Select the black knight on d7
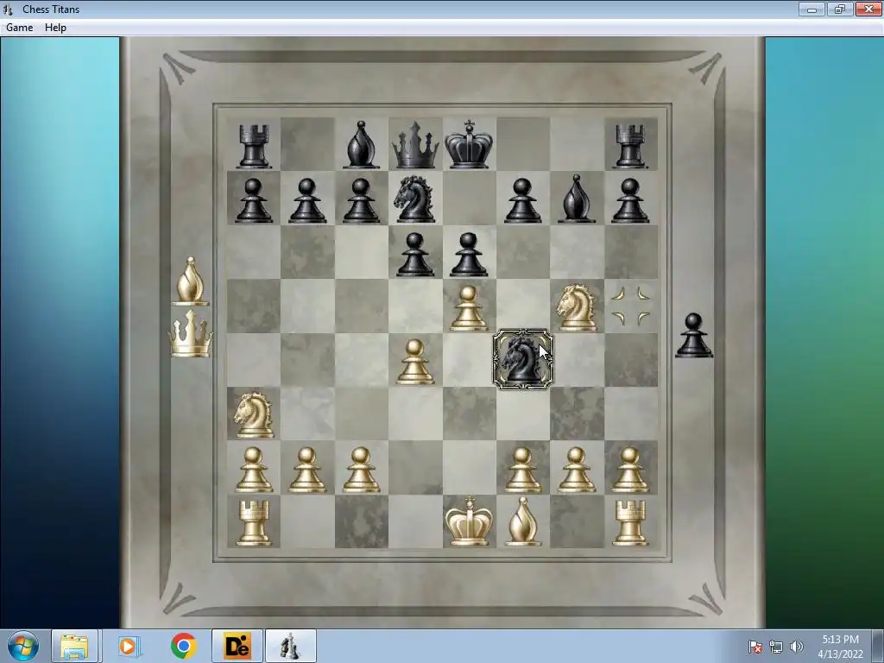 pos(415,199)
